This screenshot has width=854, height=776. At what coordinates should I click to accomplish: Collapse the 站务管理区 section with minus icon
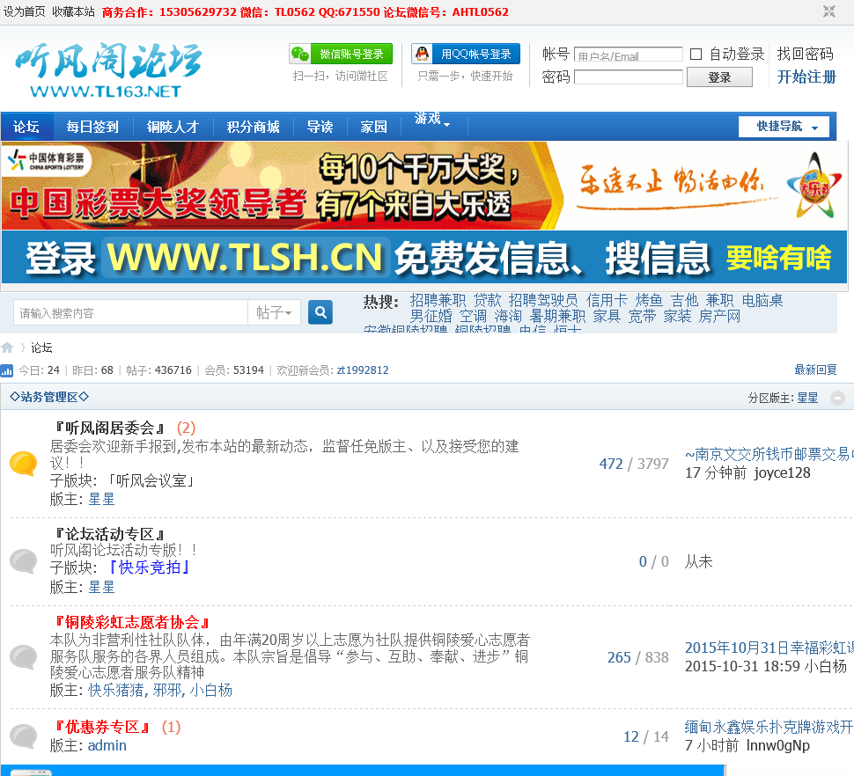pyautogui.click(x=837, y=398)
